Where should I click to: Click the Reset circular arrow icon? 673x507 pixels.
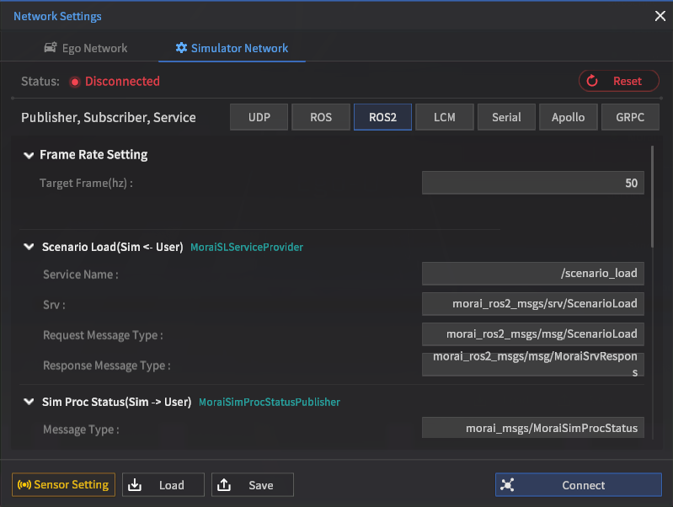point(592,81)
